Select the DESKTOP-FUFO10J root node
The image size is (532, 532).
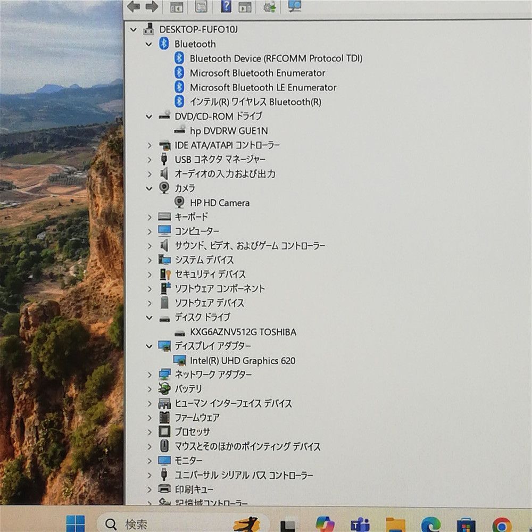[198, 30]
